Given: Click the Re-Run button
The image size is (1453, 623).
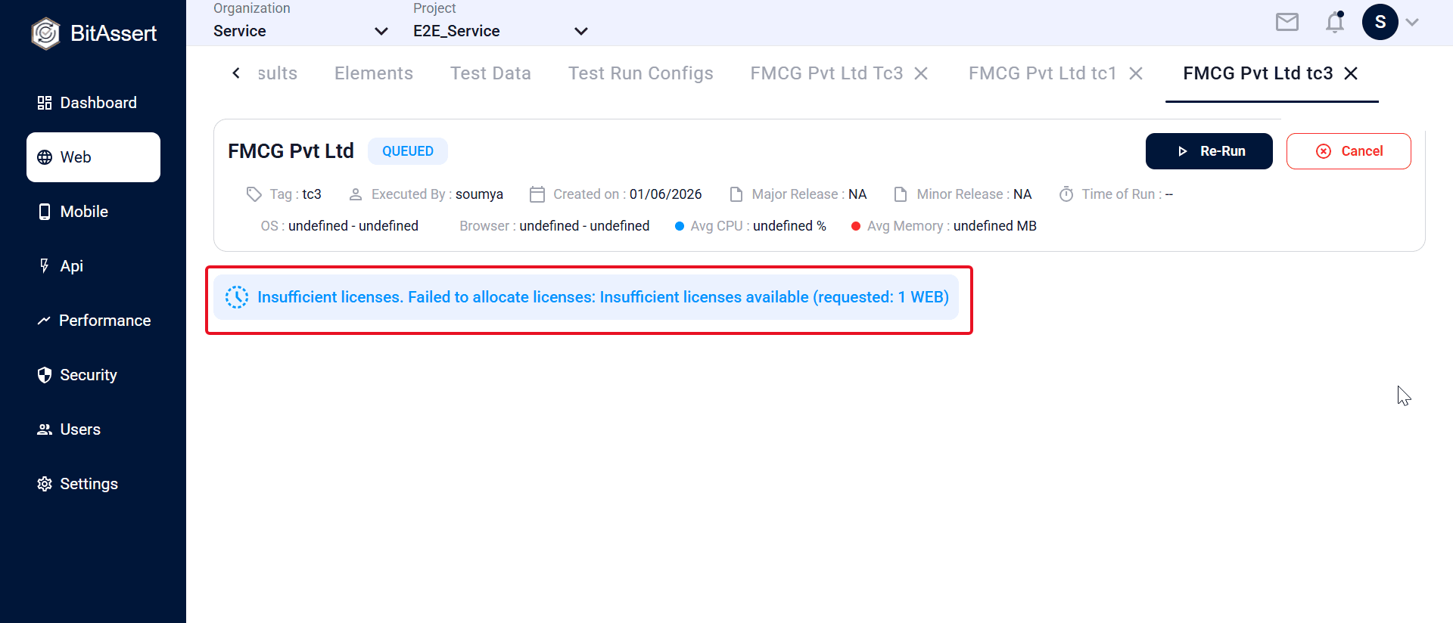Looking at the screenshot, I should pos(1209,151).
